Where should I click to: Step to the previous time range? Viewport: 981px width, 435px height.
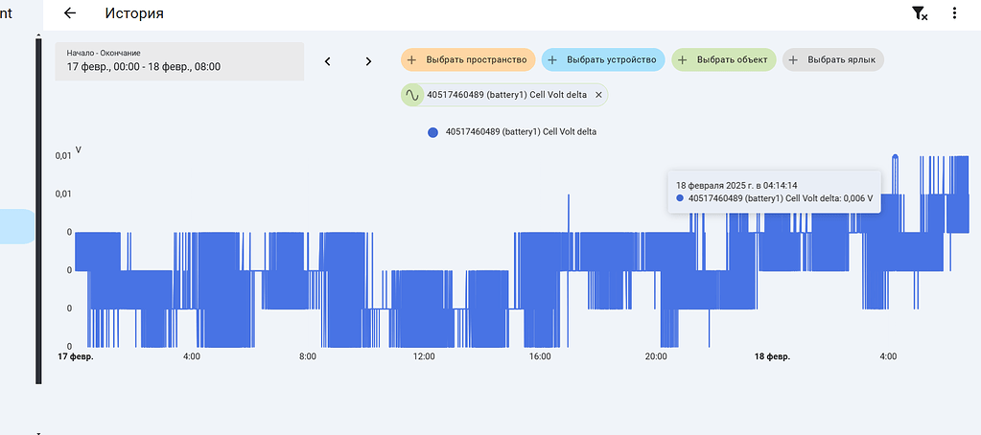(327, 61)
